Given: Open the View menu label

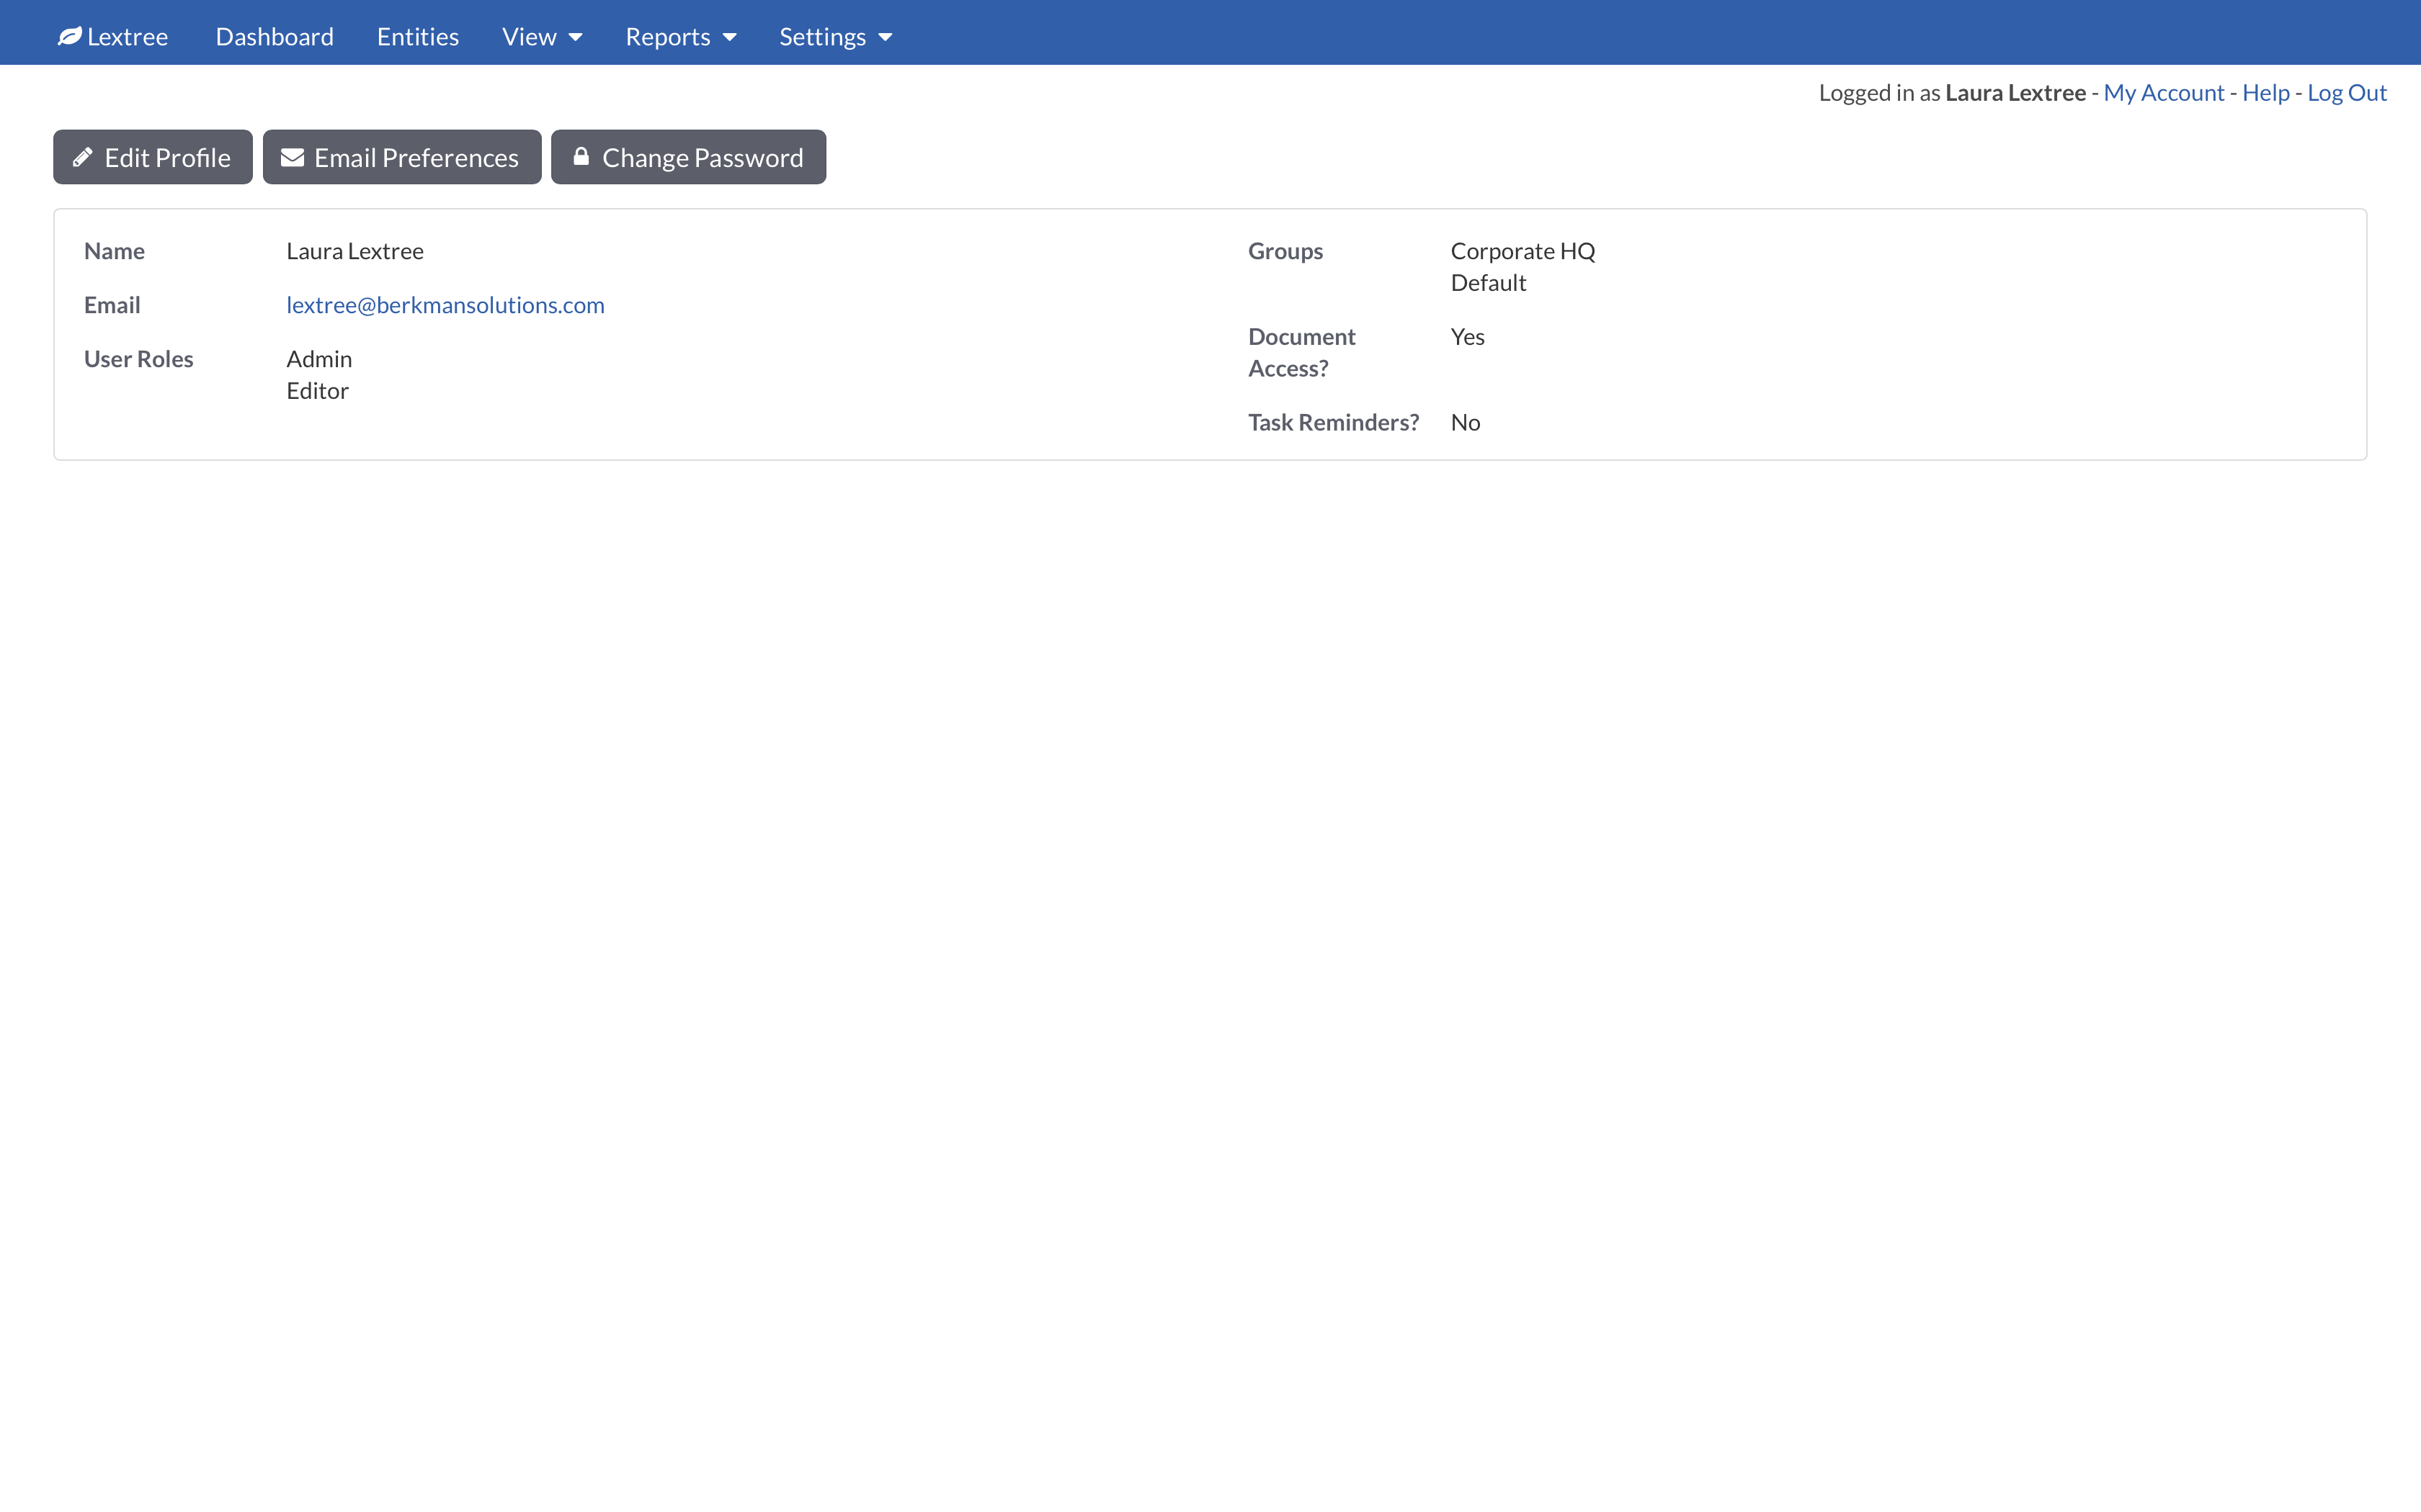Looking at the screenshot, I should pos(529,37).
